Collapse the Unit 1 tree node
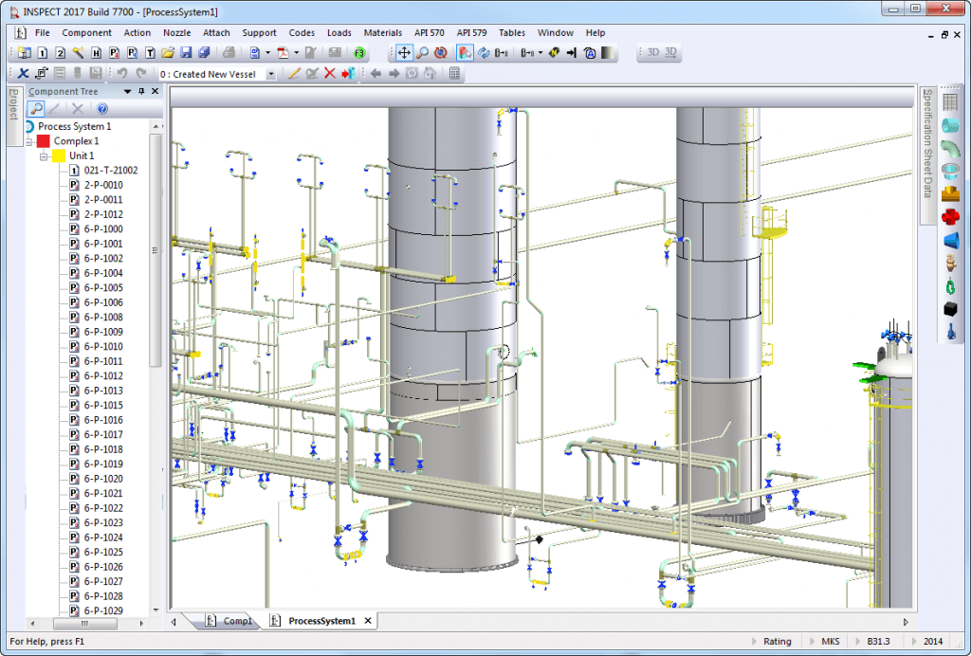 click(x=44, y=155)
